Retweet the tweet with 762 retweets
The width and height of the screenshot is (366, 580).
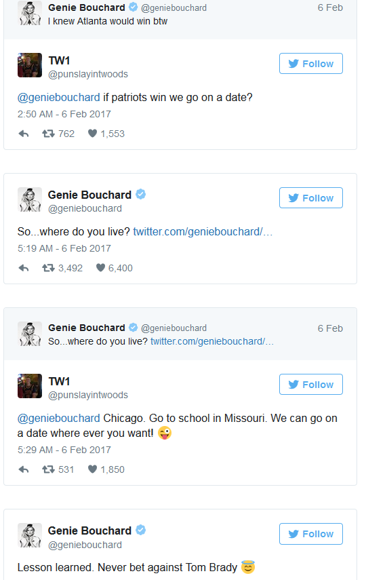[x=48, y=134]
